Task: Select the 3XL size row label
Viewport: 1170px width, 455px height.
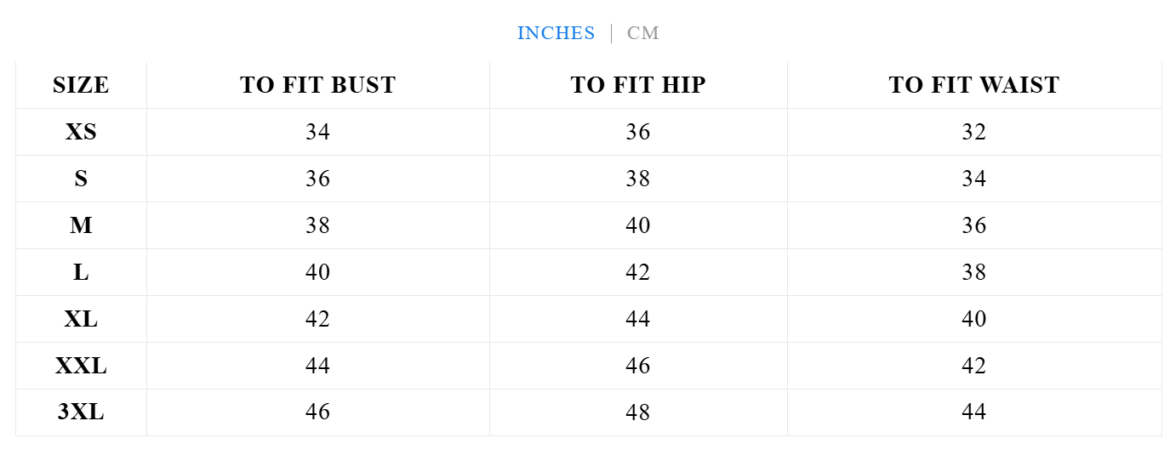Action: click(81, 412)
